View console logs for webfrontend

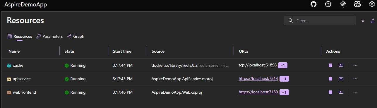pyautogui.click(x=341, y=92)
